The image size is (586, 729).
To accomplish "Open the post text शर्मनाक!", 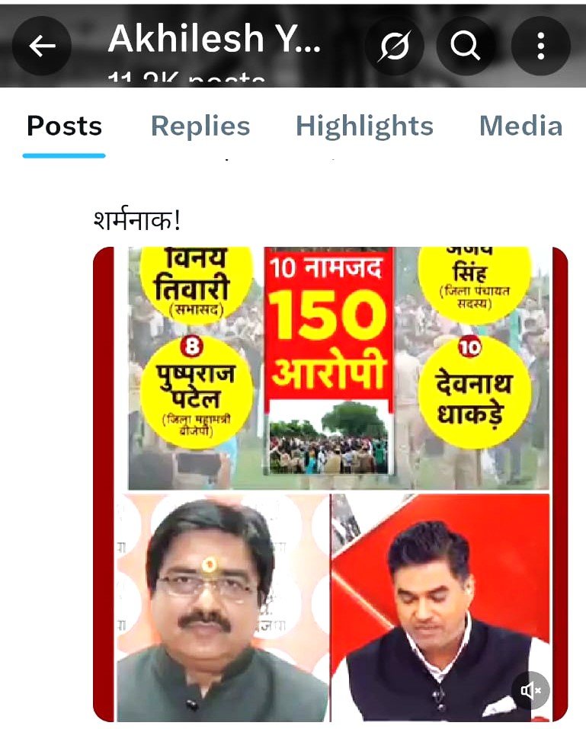I will [x=136, y=219].
